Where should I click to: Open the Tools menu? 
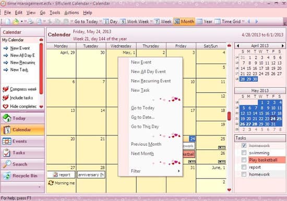coord(55,12)
